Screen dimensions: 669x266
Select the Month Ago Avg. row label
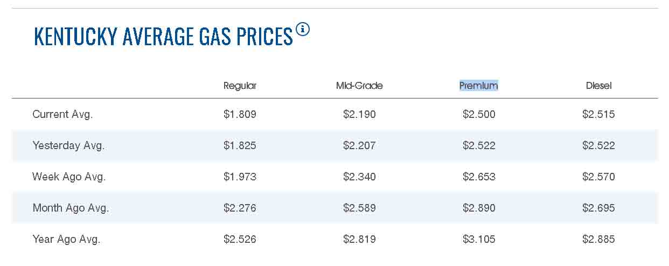(71, 208)
